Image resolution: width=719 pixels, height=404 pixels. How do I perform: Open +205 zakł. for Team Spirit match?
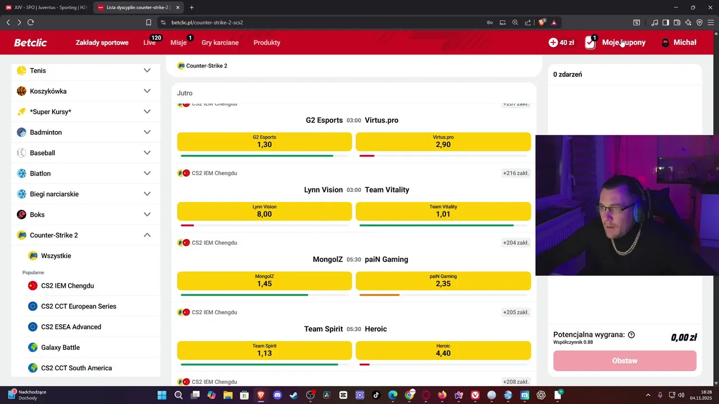click(516, 313)
